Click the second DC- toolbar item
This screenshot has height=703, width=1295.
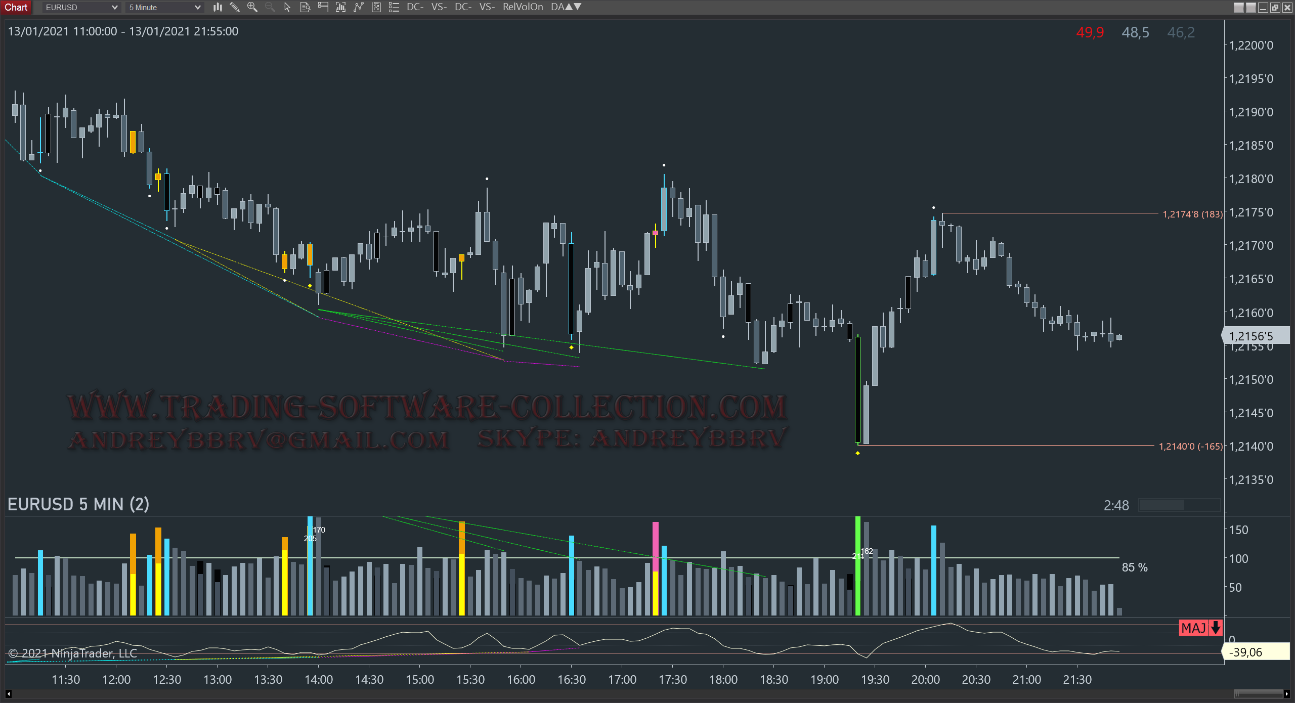click(x=463, y=7)
